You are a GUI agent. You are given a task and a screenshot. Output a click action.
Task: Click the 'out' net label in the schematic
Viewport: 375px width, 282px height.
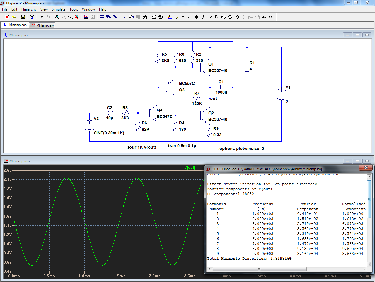pyautogui.click(x=214, y=99)
